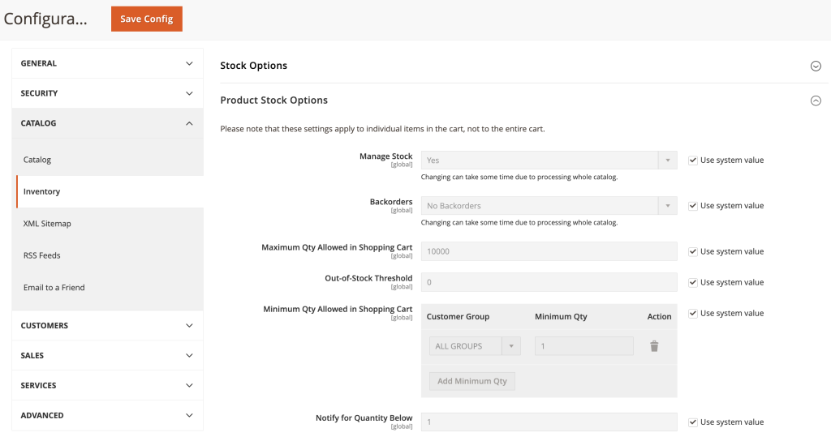Click the Add Minimum Qty button
Image resolution: width=831 pixels, height=441 pixels.
coord(472,381)
